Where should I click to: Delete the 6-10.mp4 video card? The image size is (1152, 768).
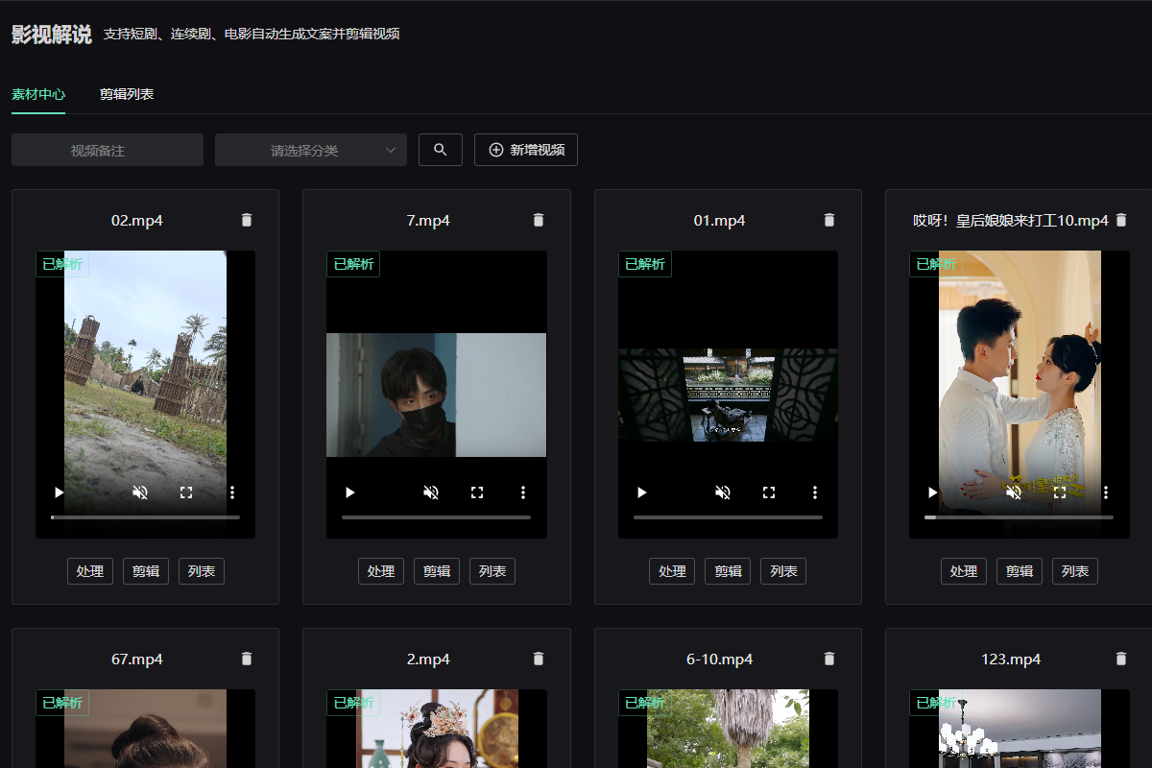tap(829, 660)
